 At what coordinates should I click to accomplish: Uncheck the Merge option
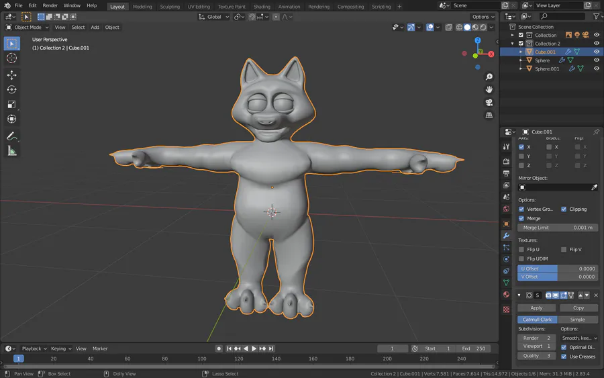(521, 218)
